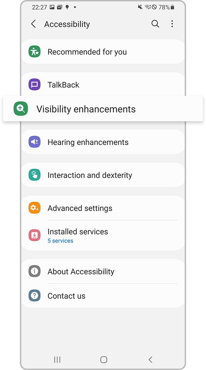Open the three-dot more options menu
This screenshot has height=370, width=206.
point(172,24)
